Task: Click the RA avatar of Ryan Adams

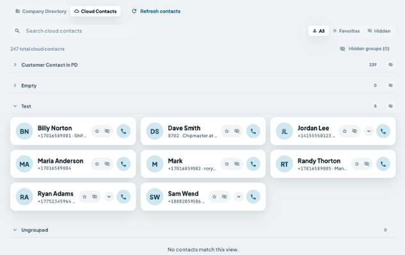Action: tap(24, 197)
